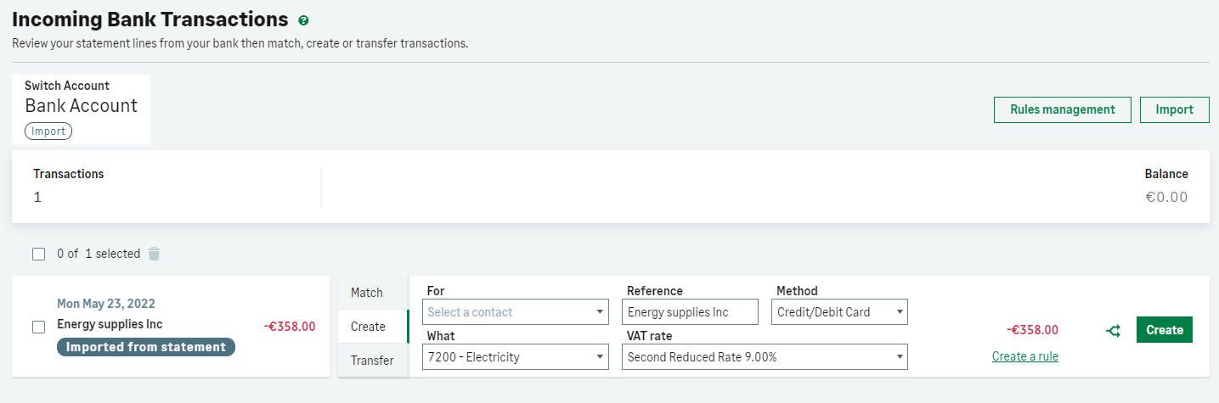Click the green Create button
The image size is (1219, 403).
[1164, 330]
